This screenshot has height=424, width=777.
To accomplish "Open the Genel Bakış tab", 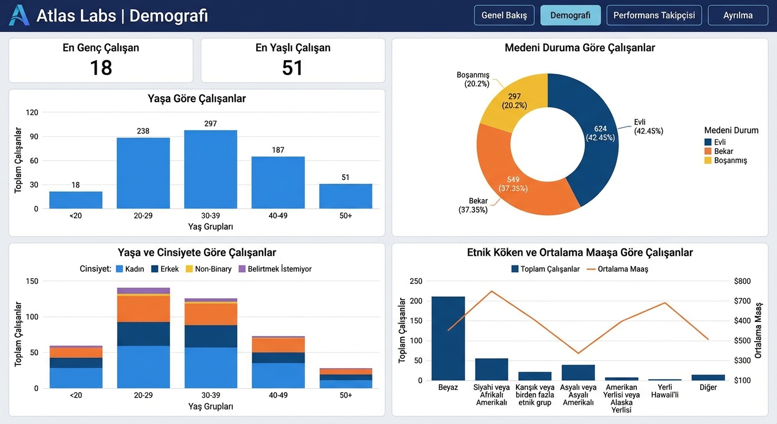I will coord(504,15).
